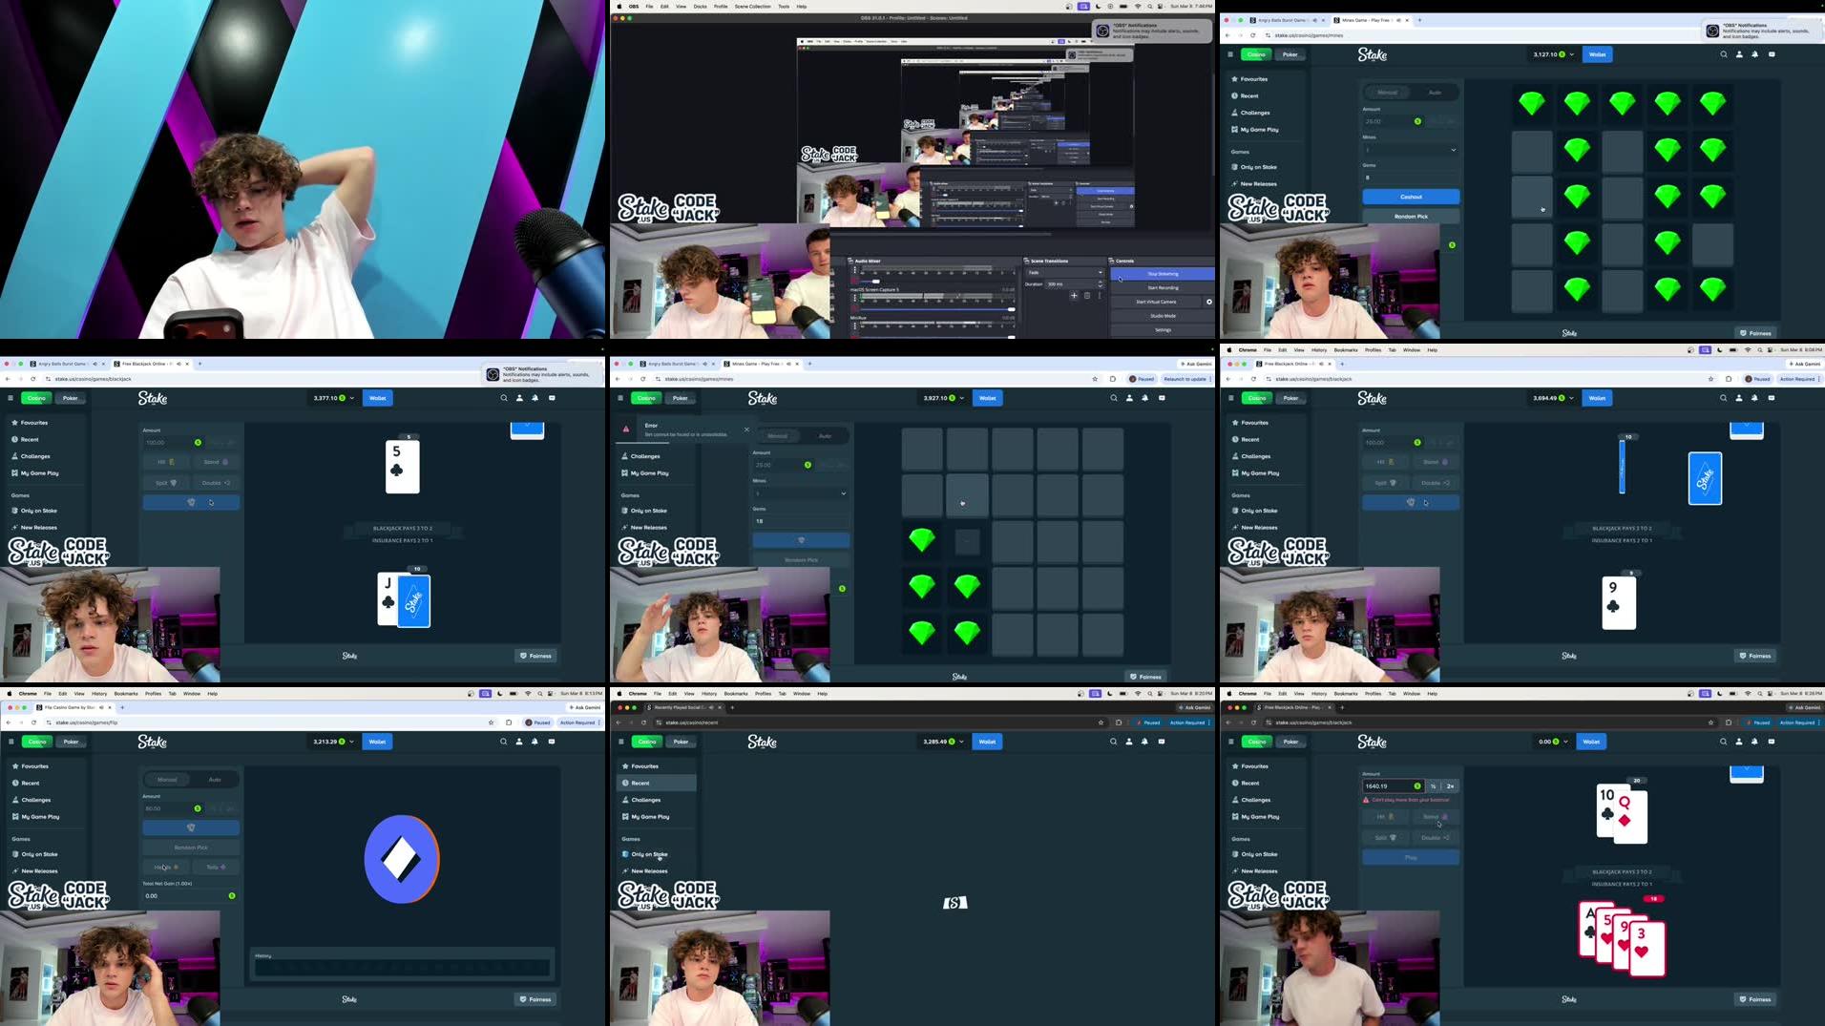The image size is (1825, 1026).
Task: Switch betting mode to Auto
Action: 1435,92
